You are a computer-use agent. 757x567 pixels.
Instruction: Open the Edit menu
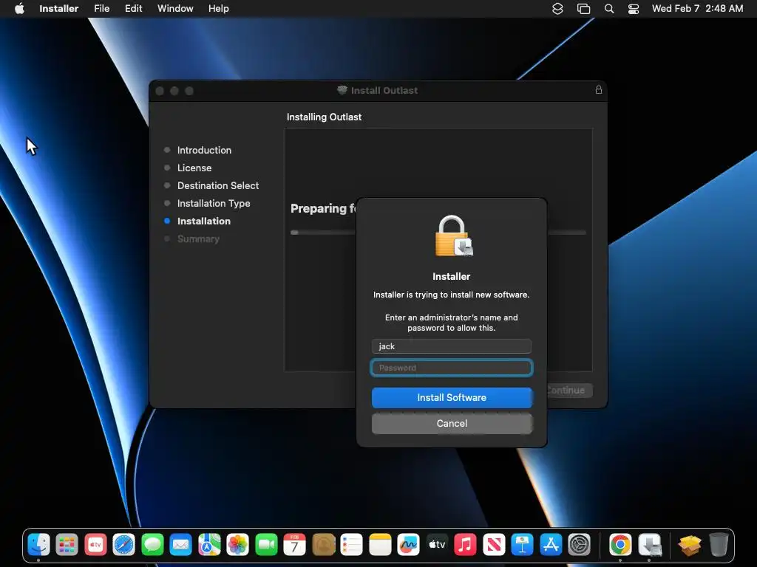click(x=133, y=9)
